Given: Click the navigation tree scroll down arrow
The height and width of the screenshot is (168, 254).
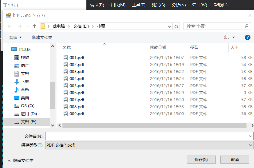Looking at the screenshot, I should click(53, 125).
